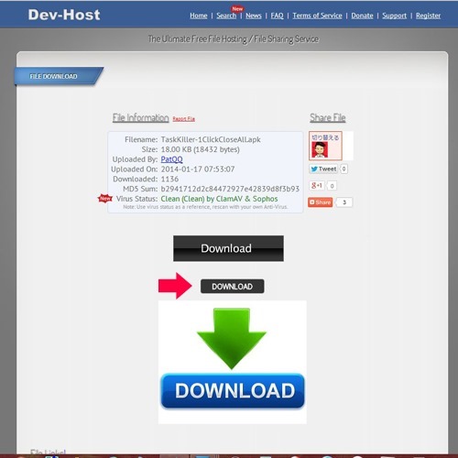The height and width of the screenshot is (458, 458).
Task: Click the Tweet share button
Action: point(323,169)
